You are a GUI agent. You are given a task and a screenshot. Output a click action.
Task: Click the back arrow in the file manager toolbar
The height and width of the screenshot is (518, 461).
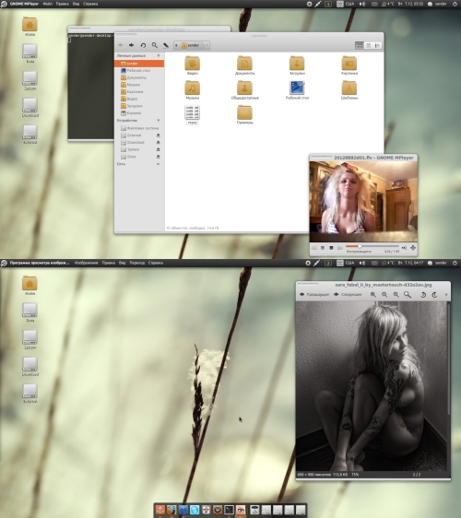(120, 45)
